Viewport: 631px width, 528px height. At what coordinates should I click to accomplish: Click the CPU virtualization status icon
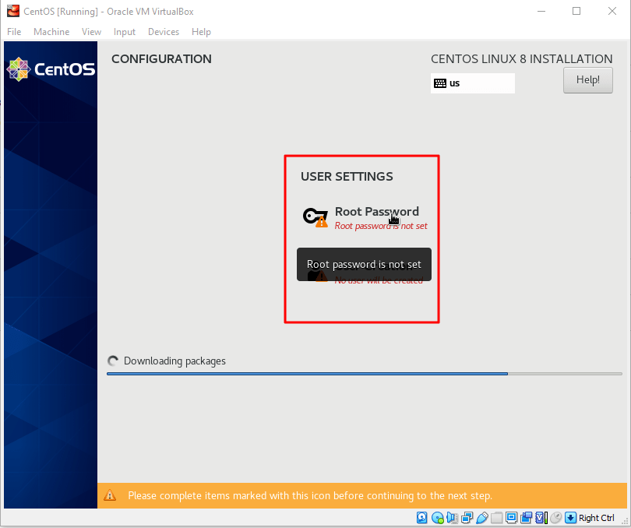[x=541, y=518]
